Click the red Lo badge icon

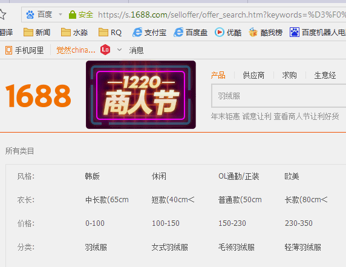click(x=105, y=50)
